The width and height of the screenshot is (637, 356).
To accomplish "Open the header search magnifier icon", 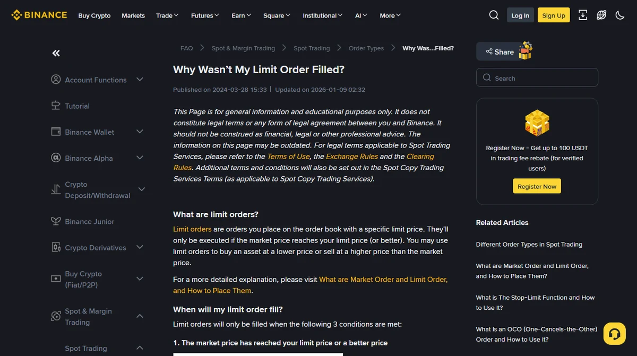I will click(x=494, y=15).
